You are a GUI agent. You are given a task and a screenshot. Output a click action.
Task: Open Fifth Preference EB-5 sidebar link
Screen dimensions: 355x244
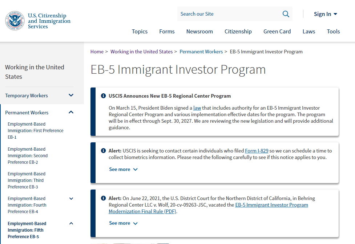(x=27, y=230)
